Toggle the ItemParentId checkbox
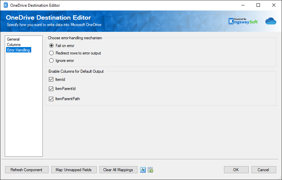 click(x=51, y=89)
